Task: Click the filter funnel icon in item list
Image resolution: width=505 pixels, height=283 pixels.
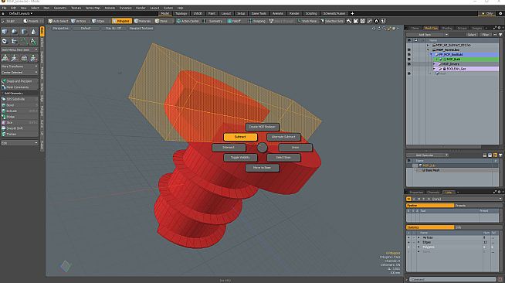Action: tap(500, 35)
